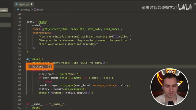Viewport: 196px width, 110px height.
Task: Click the break statement on line 62
Action: [x=48, y=82]
